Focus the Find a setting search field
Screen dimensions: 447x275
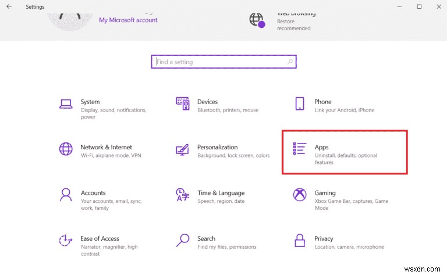221,62
